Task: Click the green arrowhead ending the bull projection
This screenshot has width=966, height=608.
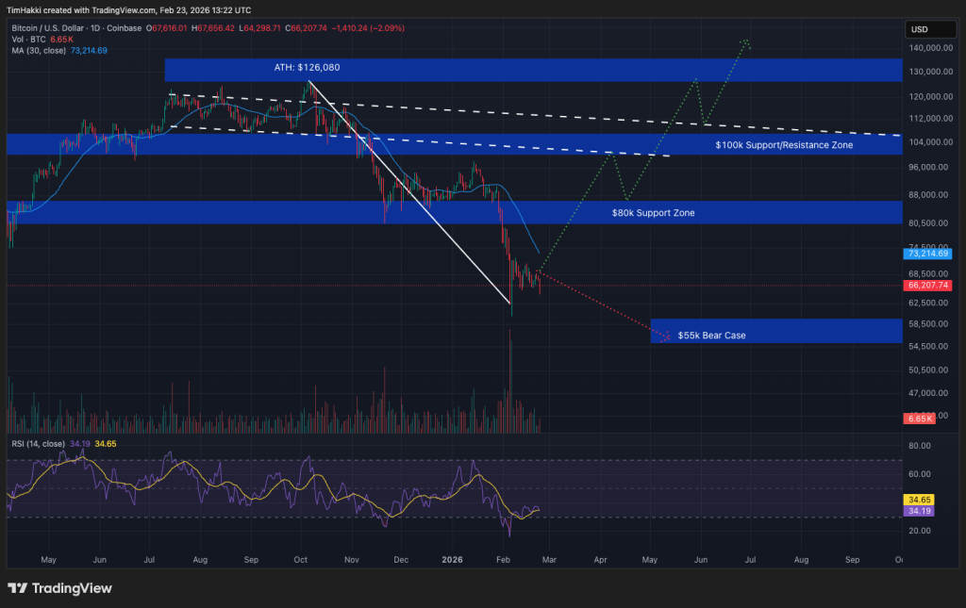Action: (x=746, y=41)
